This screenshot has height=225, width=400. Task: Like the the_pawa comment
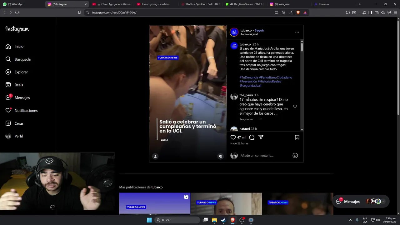click(x=295, y=107)
